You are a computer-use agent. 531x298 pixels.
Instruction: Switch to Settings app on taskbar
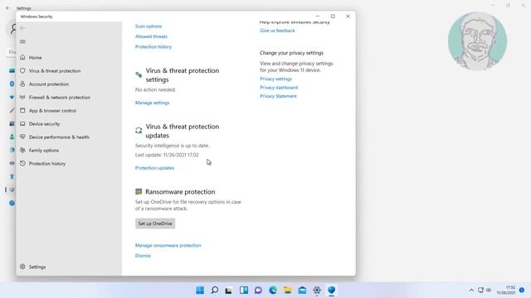[x=317, y=291]
